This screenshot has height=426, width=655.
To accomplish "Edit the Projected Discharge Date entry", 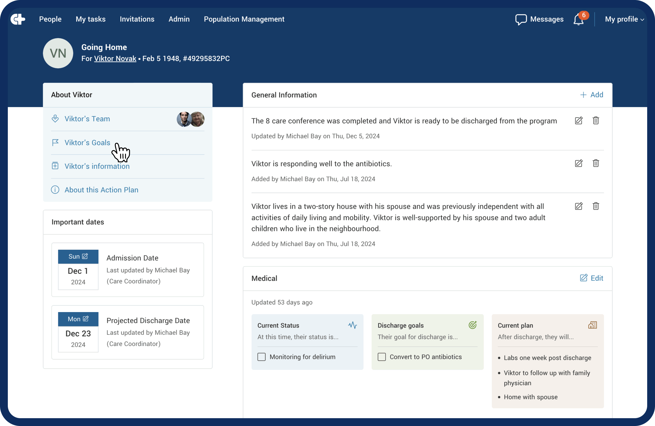I will [x=86, y=319].
